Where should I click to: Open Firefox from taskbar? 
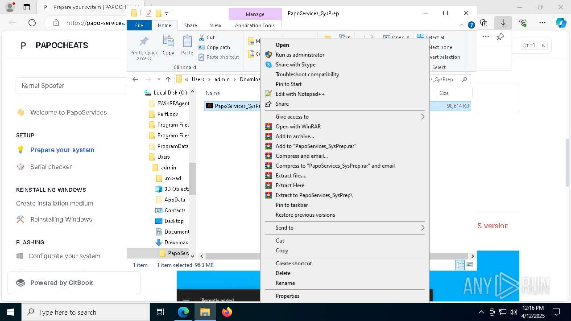click(x=227, y=312)
